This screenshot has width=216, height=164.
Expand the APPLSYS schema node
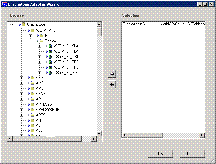click(21, 105)
